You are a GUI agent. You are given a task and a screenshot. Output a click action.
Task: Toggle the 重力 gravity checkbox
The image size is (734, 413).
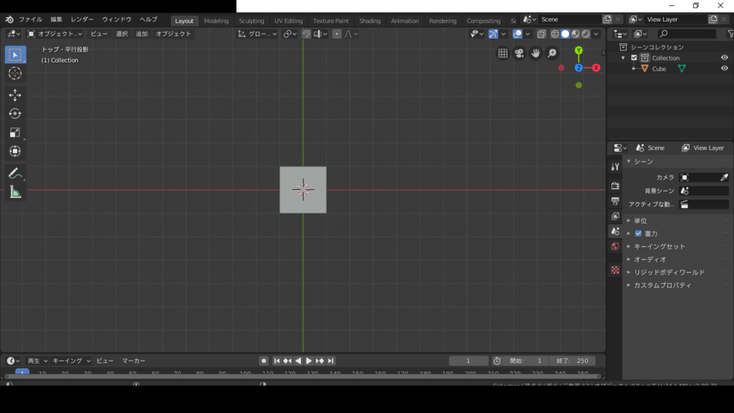tap(639, 234)
